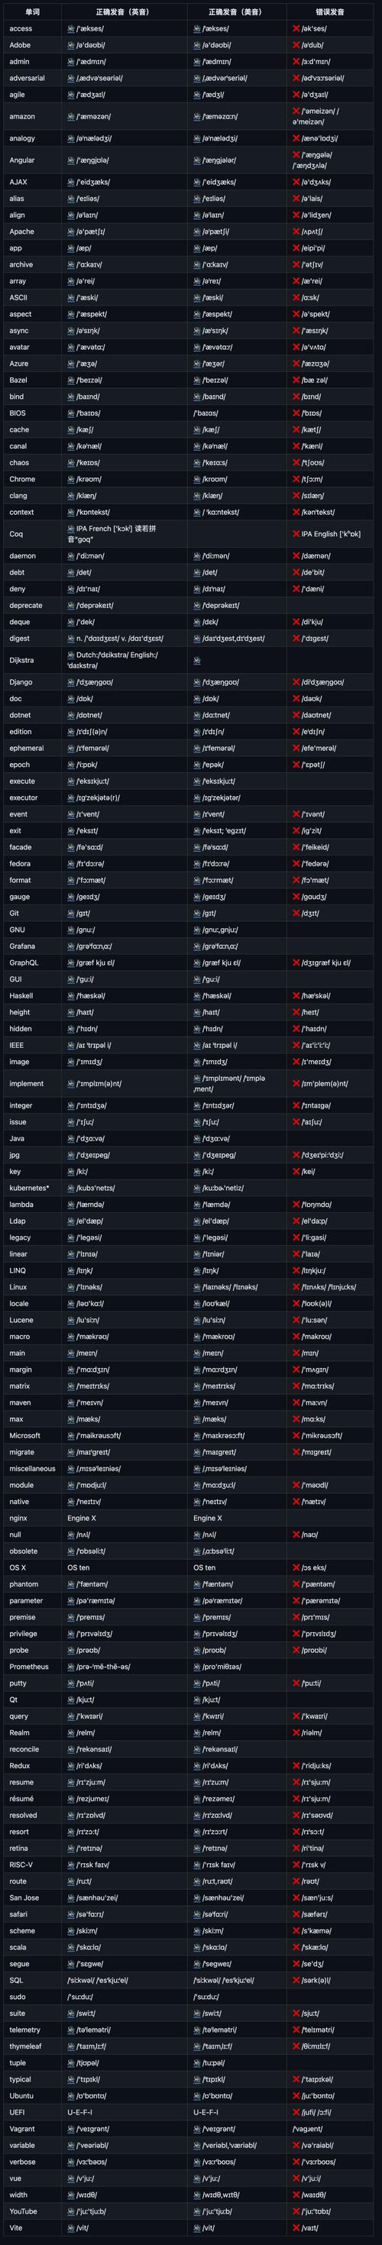Play American audio for 'Ubuntu'

pos(196,2095)
